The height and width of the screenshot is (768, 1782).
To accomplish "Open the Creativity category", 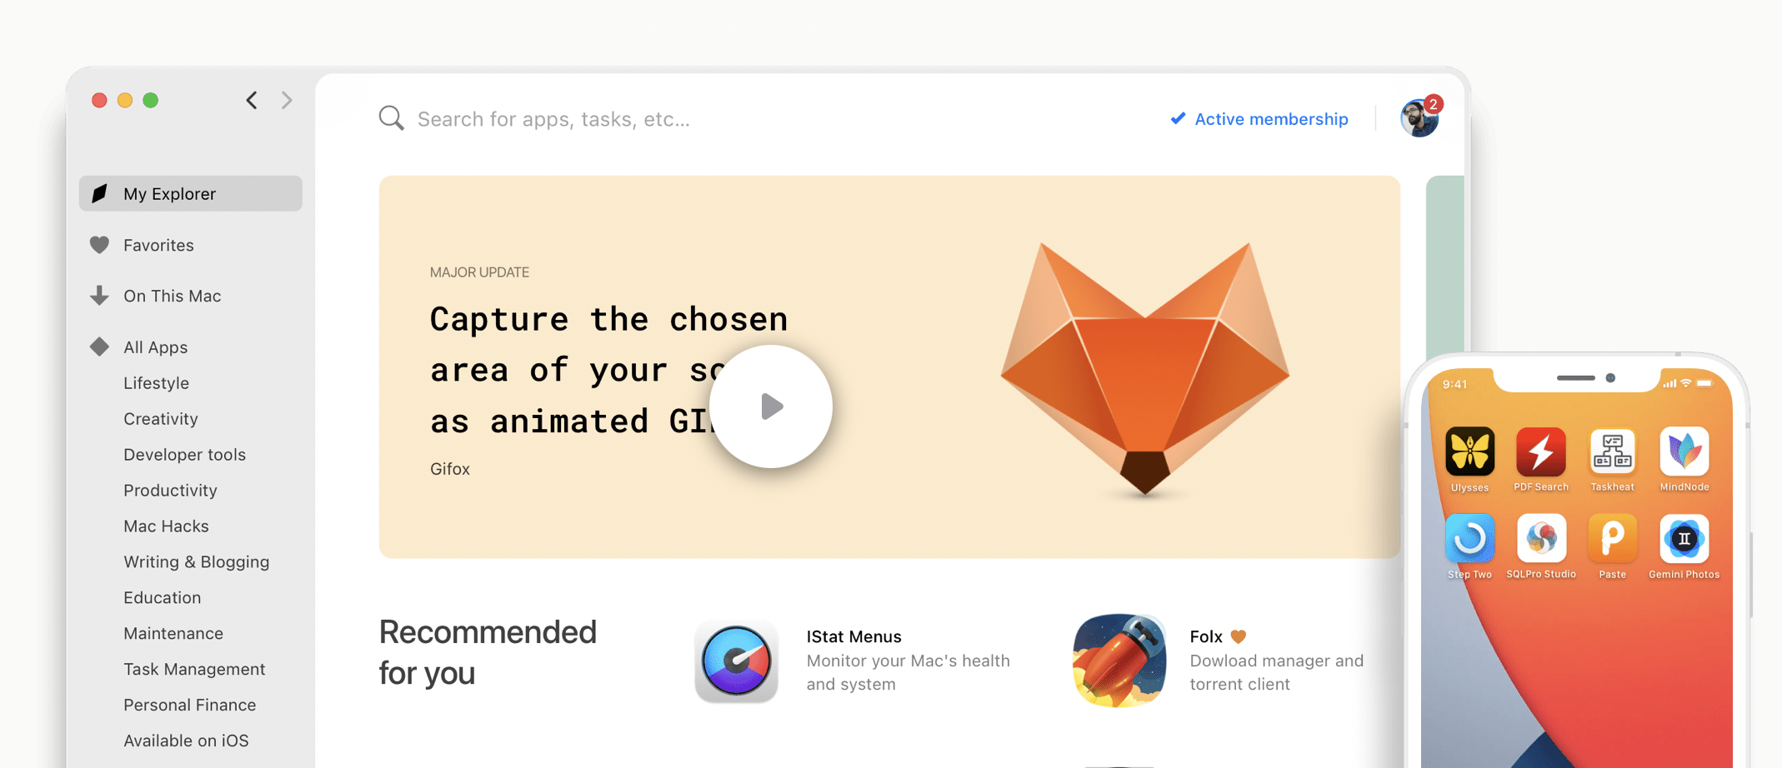I will (x=161, y=419).
